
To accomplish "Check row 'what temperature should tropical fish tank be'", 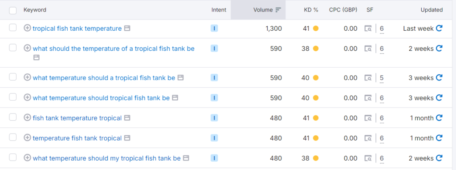I will (x=13, y=97).
